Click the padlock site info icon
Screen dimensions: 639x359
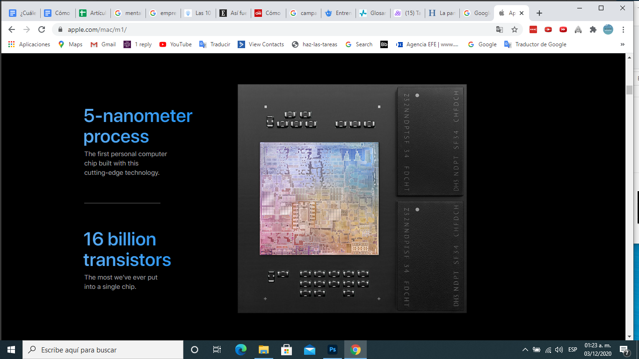pos(60,29)
